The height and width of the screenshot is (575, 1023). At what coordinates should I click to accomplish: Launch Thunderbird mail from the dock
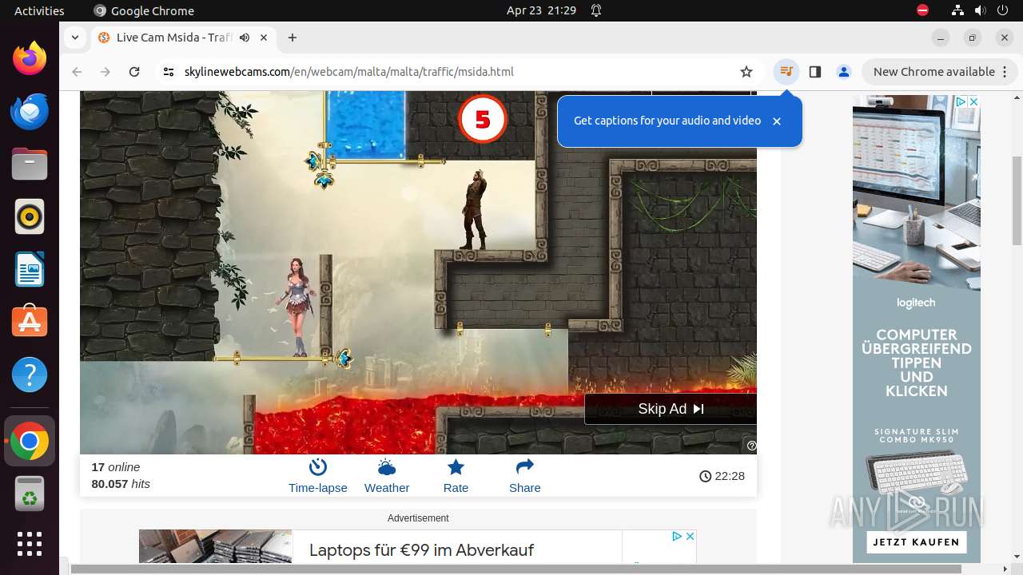tap(30, 111)
